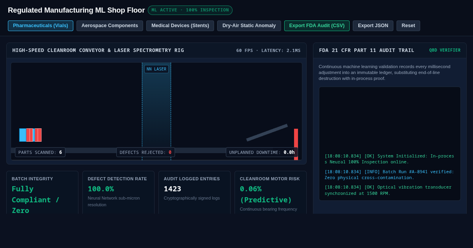Click "Cryptographically signed logs" caption

click(192, 198)
